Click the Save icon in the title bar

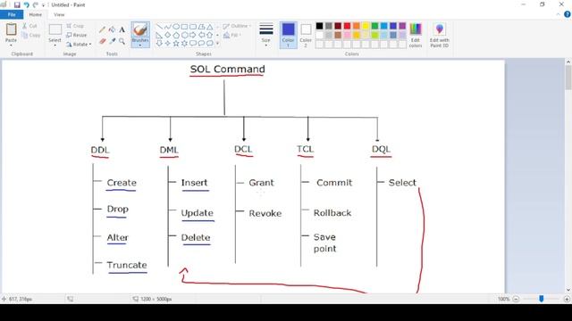point(17,4)
